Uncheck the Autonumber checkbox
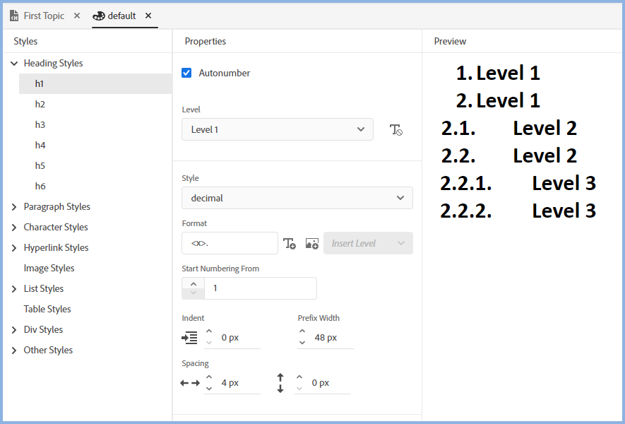Screen dimensions: 625x424 point(187,73)
